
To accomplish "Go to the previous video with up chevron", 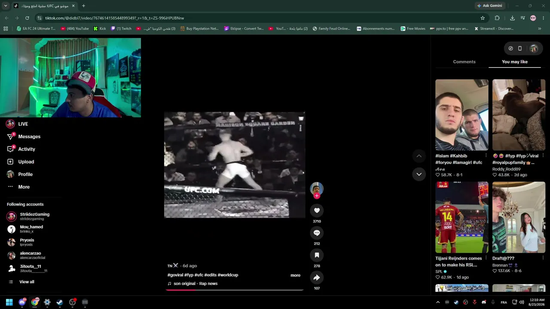I will 419,156.
